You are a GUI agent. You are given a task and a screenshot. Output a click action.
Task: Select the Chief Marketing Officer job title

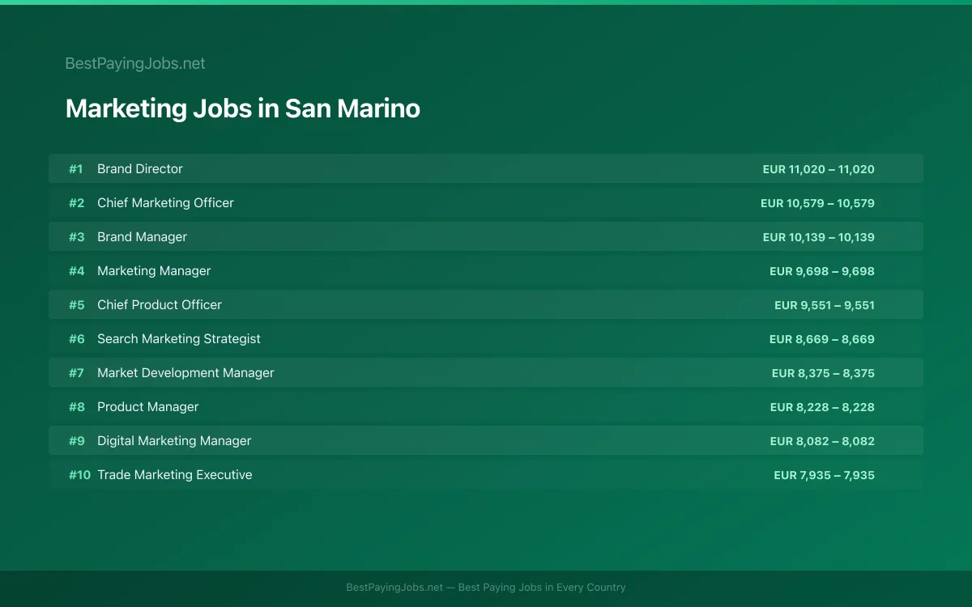point(165,203)
